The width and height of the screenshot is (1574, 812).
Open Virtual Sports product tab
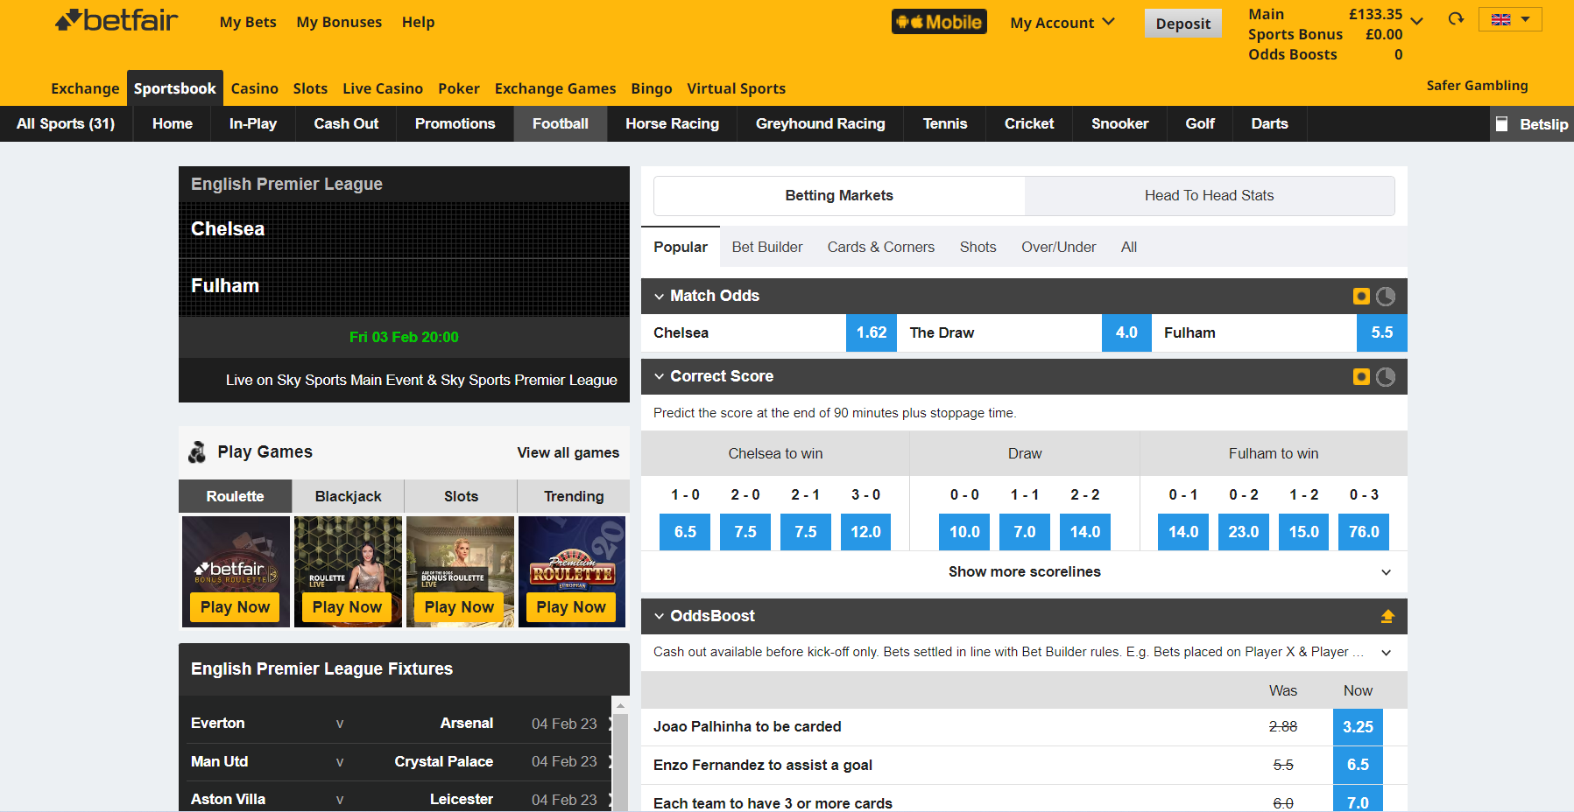tap(736, 88)
